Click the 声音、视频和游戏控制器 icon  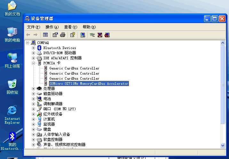[x=39, y=145]
